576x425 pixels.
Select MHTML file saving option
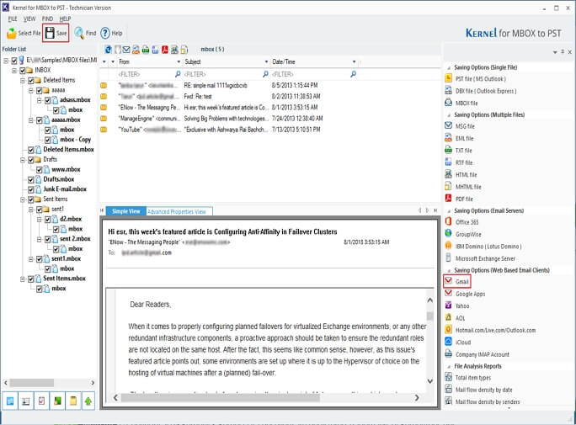tap(463, 187)
